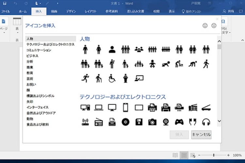Pick the crawling baby icon
Screen dimensions: 245x163
[x=165, y=64]
